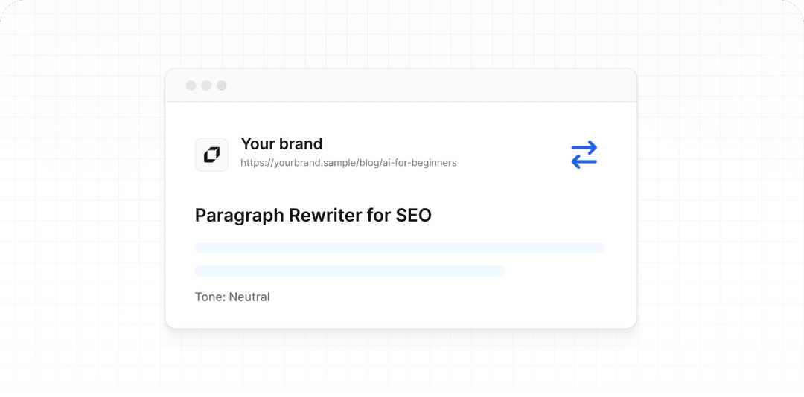The image size is (804, 397).
Task: Click the word 'SEO' in heading
Action: coord(413,215)
